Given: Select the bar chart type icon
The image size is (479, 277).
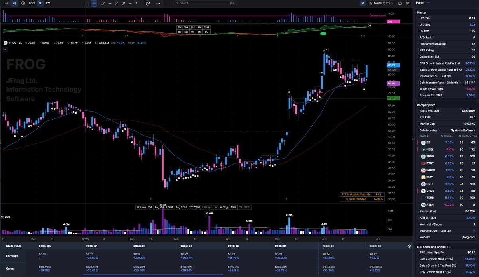Looking at the screenshot, I should click(6, 3).
